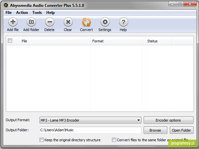Click the Open Folder button

click(182, 130)
